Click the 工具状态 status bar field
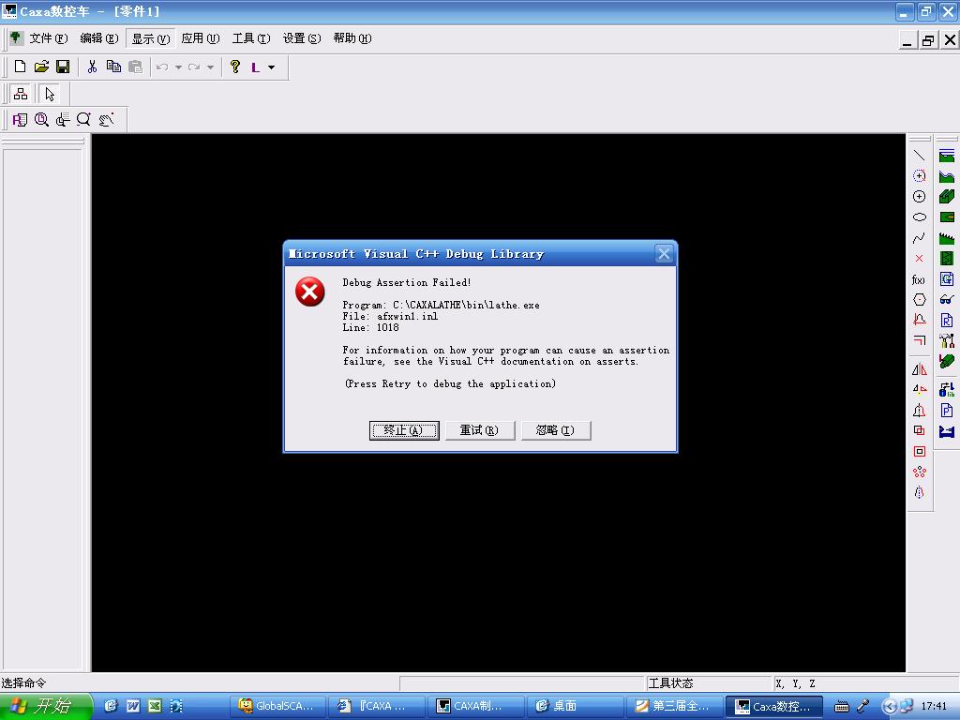The image size is (960, 720). (x=710, y=683)
